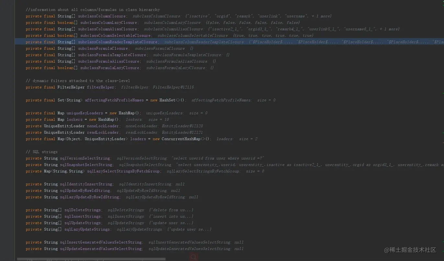Click the magnifier search icon at the bottom
Viewport: 444px width, 261px height.
193,256
